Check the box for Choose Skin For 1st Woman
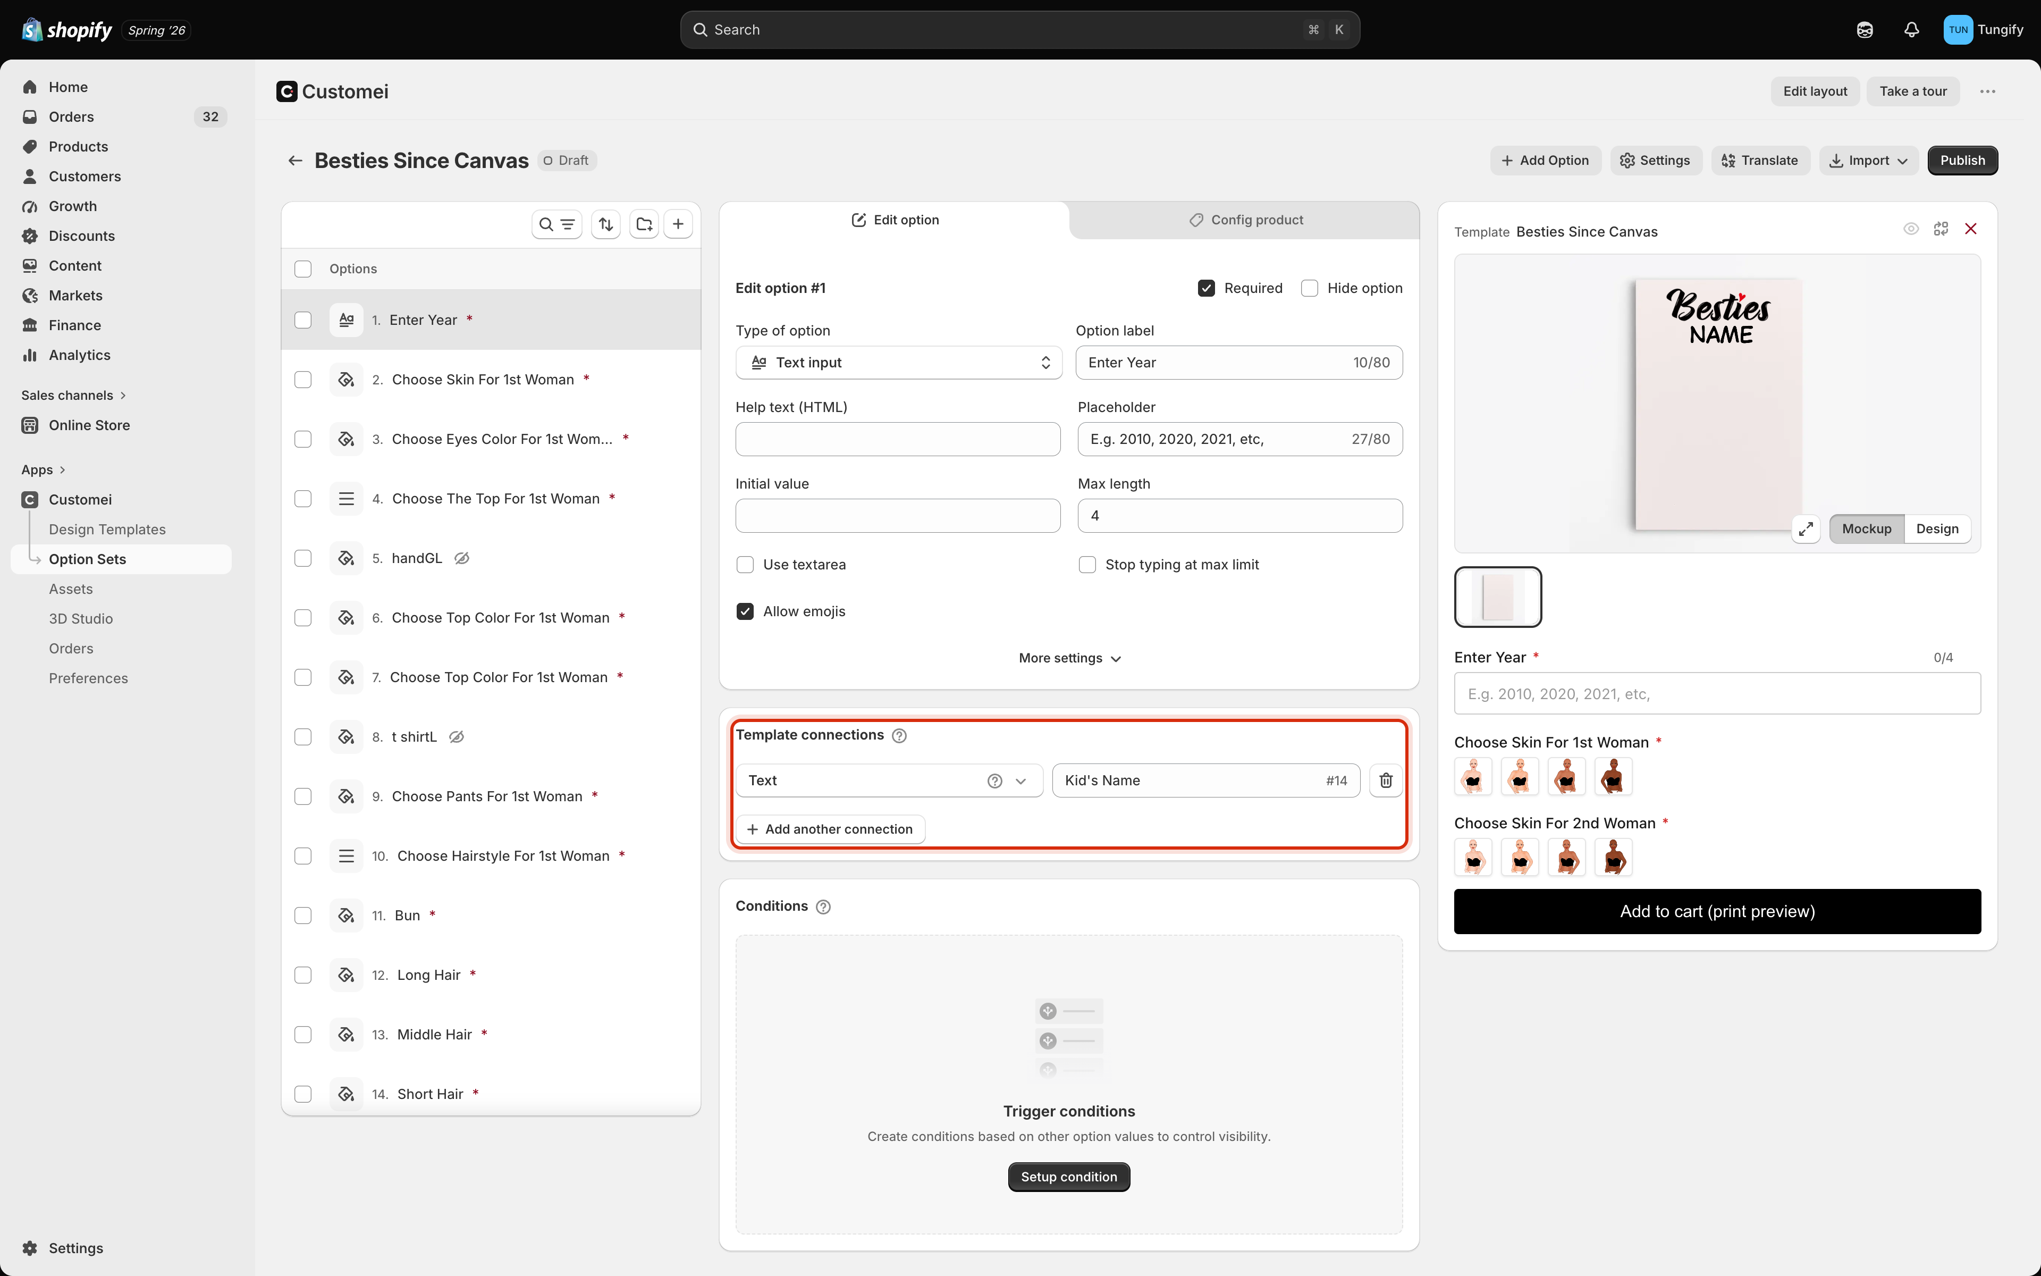 (x=303, y=380)
